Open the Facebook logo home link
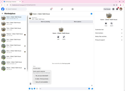Screen dimensions: 125x91 (3, 9)
